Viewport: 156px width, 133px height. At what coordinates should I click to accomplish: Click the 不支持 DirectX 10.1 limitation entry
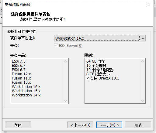click(x=102, y=78)
